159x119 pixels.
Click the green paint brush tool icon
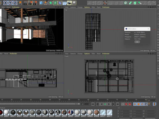point(140,3)
